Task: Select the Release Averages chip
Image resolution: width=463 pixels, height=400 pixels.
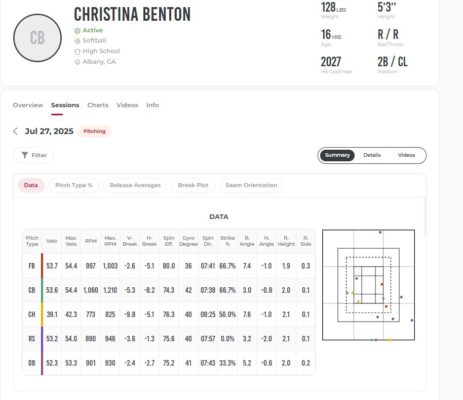Action: [135, 185]
